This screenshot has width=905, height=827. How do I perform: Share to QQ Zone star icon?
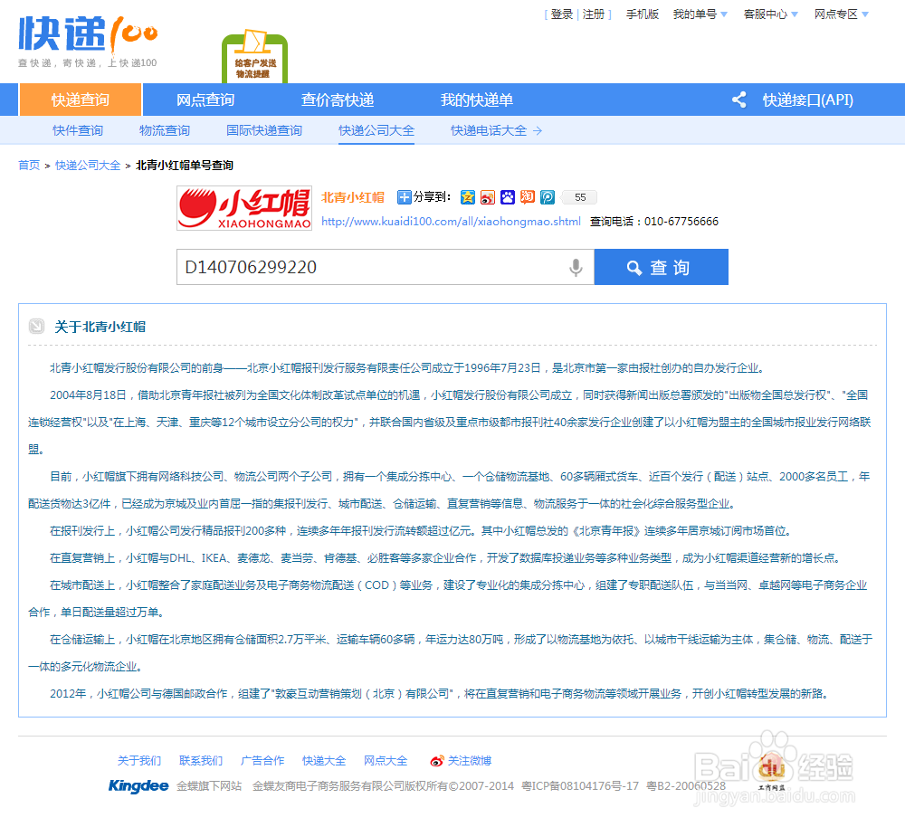point(468,197)
